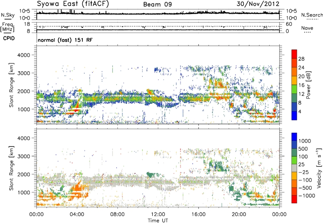Click the '04:00' time tick label
Screen dimensions: 323x223
click(77, 215)
